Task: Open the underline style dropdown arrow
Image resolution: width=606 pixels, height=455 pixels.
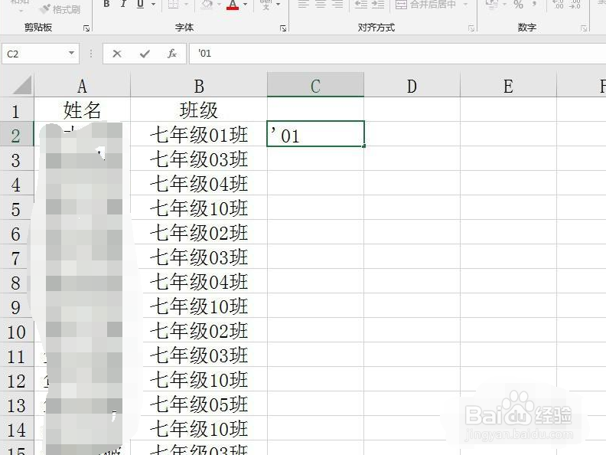Action: (154, 5)
